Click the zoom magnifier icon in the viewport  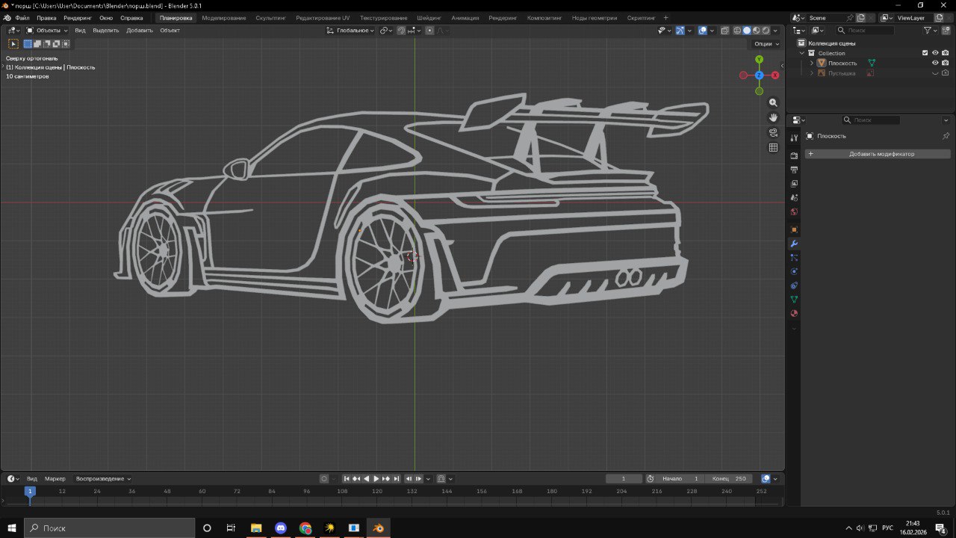point(773,102)
